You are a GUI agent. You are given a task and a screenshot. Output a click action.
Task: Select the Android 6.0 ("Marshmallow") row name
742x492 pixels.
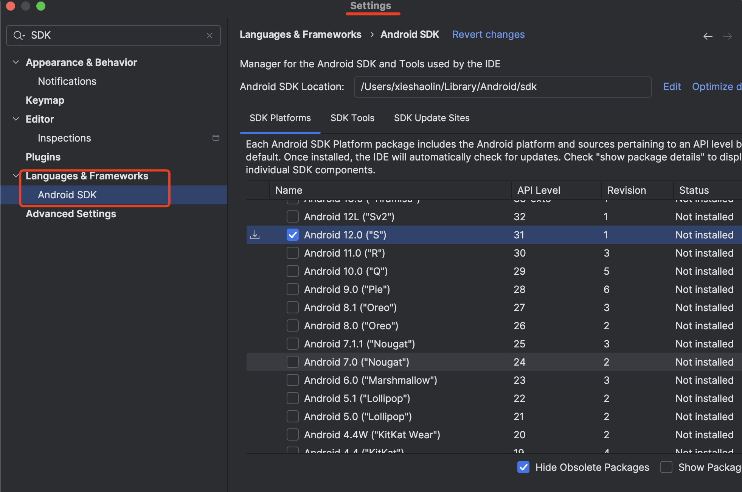pyautogui.click(x=371, y=380)
